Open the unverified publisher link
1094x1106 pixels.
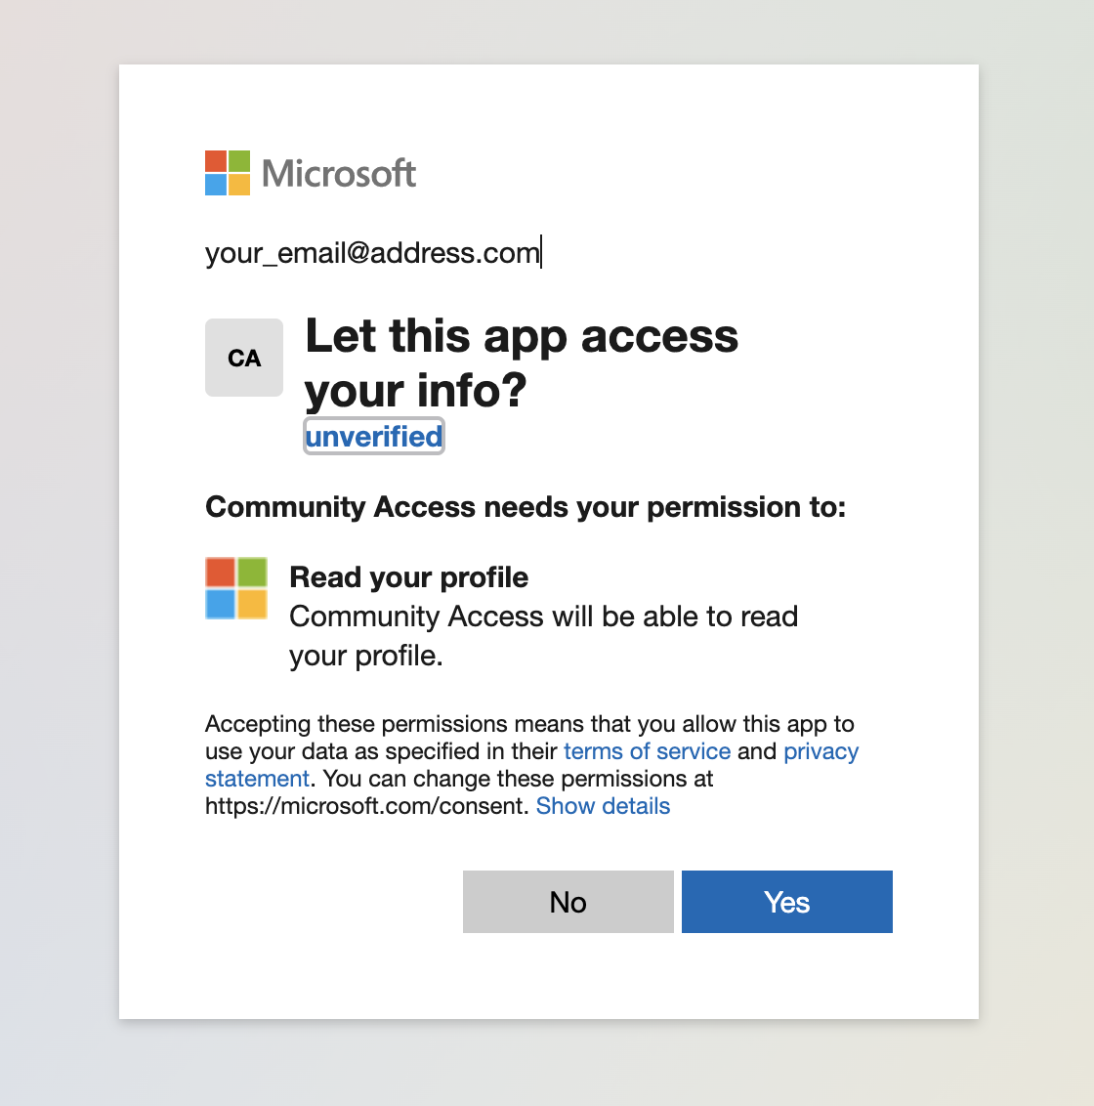coord(374,436)
